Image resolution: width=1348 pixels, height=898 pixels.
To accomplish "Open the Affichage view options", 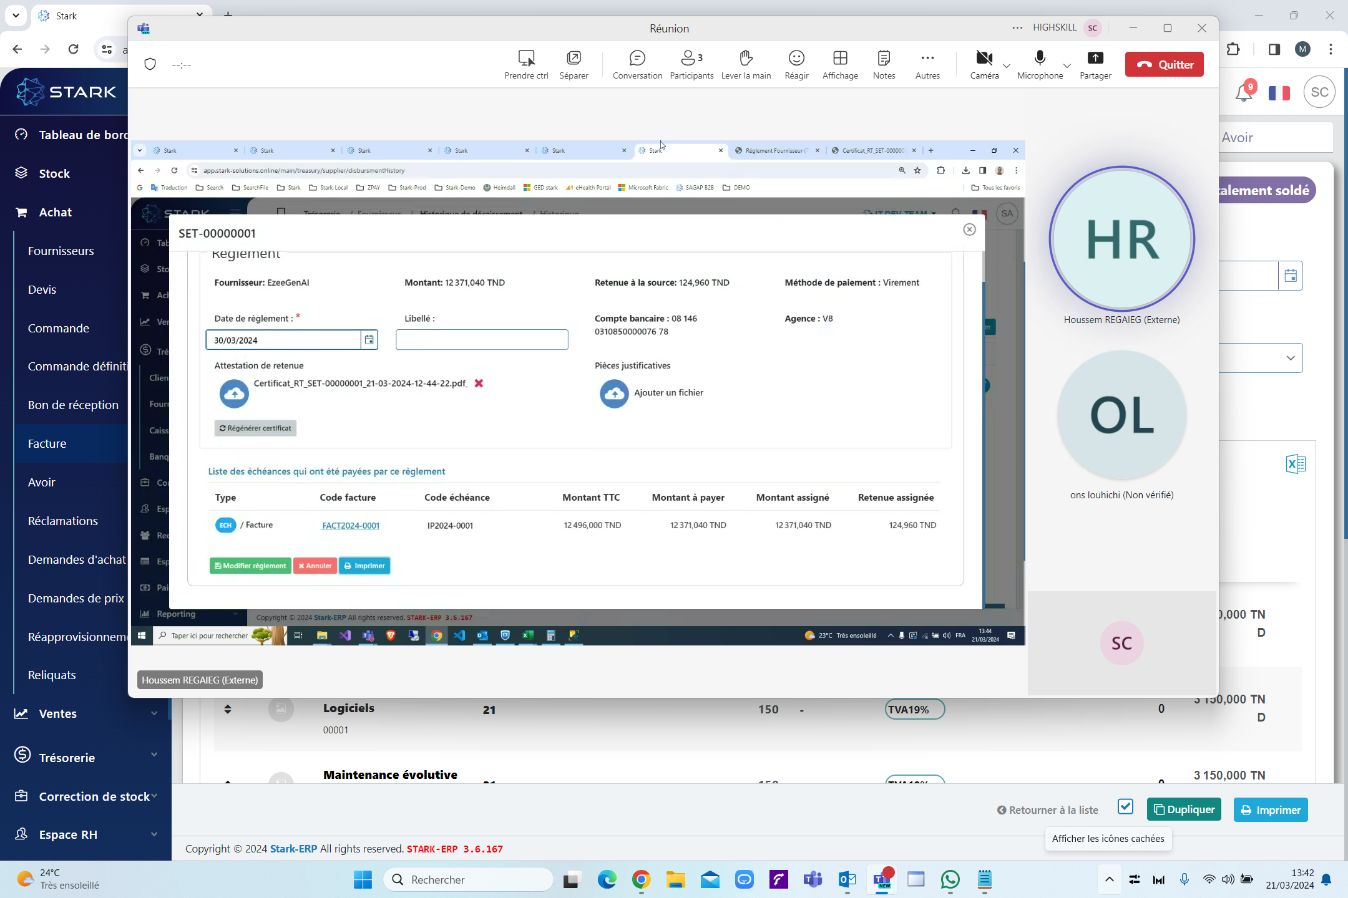I will 840,65.
